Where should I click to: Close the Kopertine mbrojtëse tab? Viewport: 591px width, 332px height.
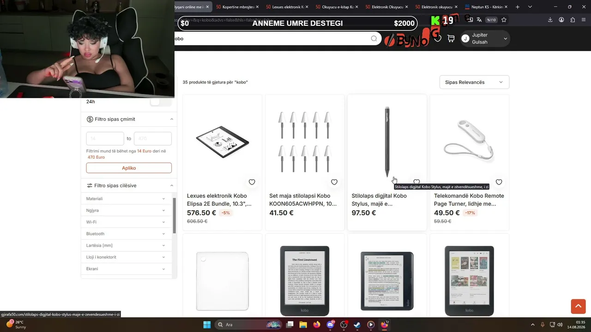point(257,7)
